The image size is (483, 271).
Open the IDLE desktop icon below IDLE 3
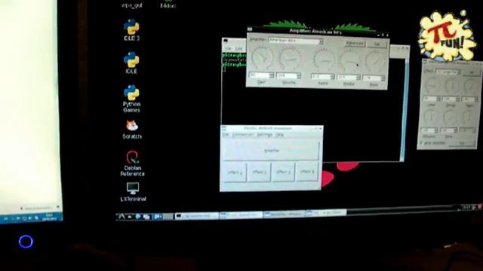point(131,63)
